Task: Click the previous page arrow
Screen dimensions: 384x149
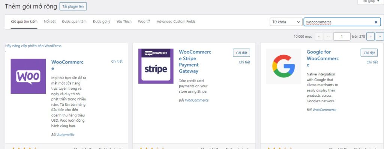Action: (328, 36)
